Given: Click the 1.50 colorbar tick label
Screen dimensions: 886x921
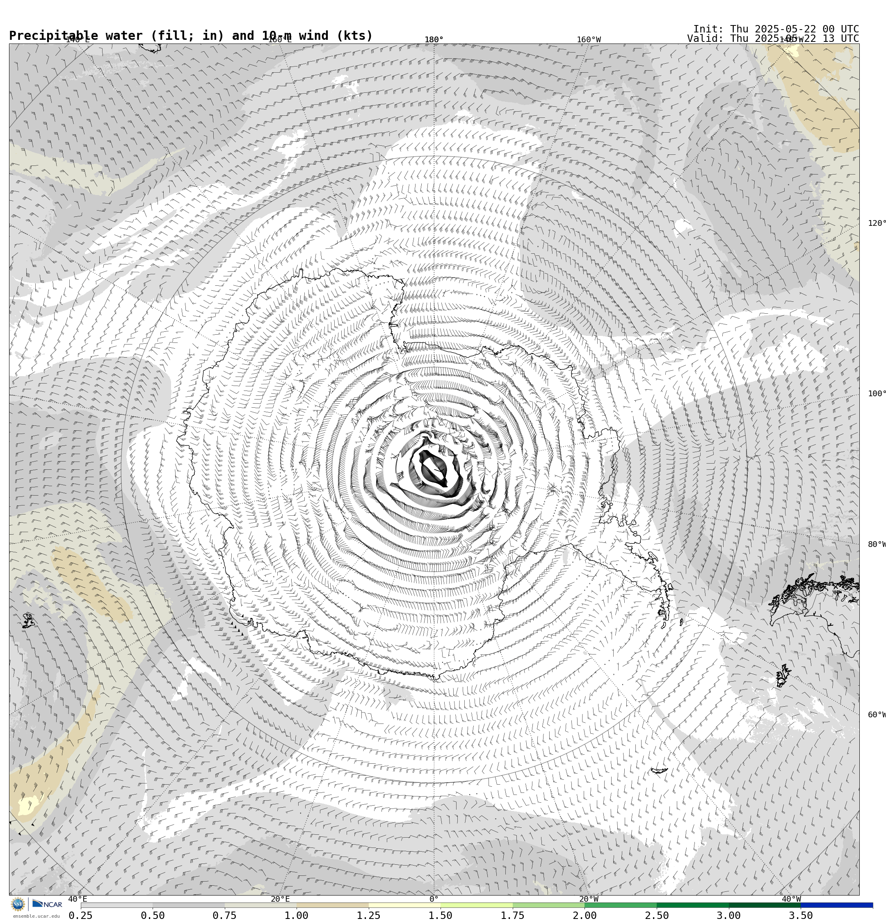Looking at the screenshot, I should pos(441,915).
